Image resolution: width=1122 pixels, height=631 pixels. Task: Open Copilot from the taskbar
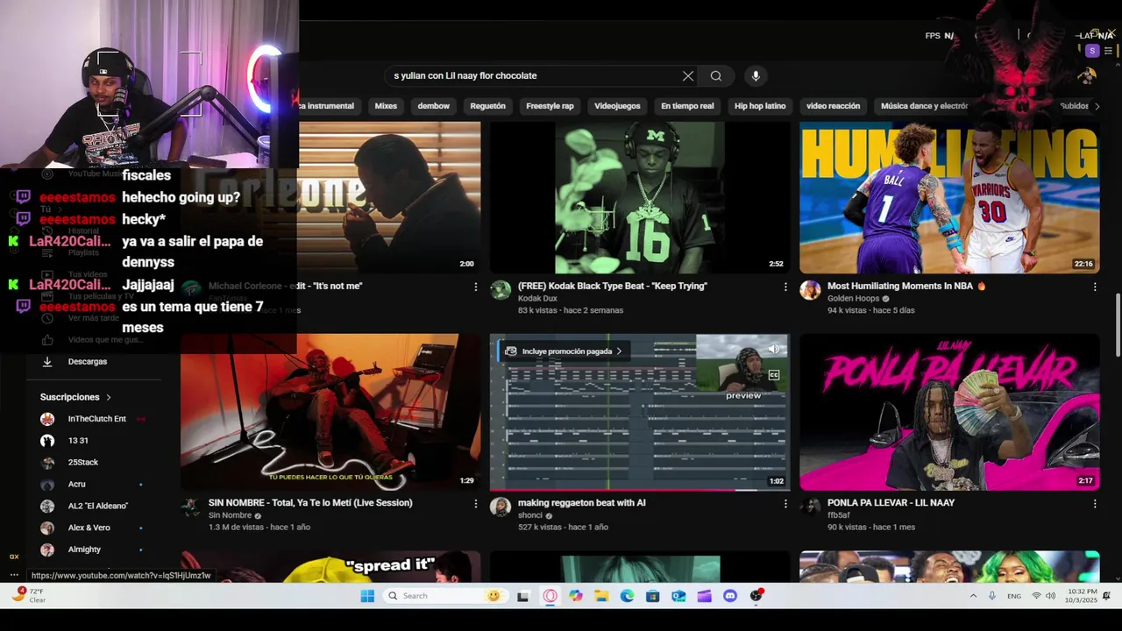tap(575, 596)
